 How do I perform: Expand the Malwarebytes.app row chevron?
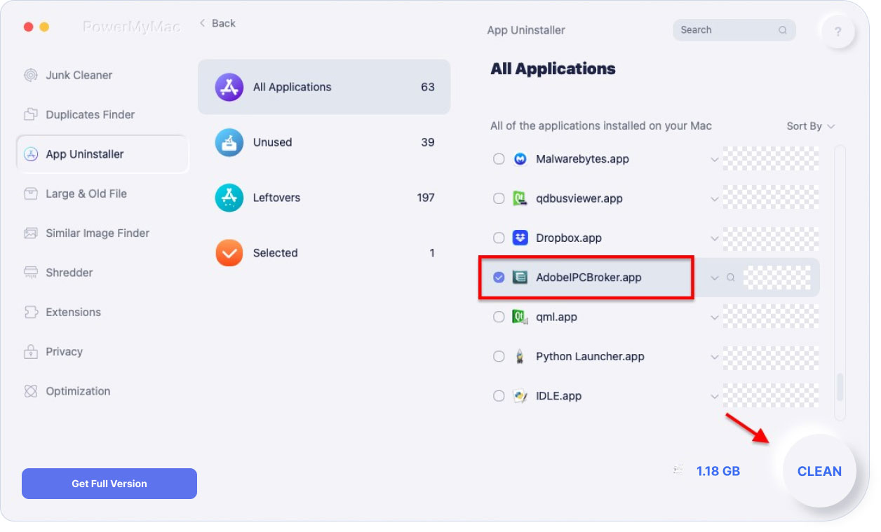click(x=714, y=160)
